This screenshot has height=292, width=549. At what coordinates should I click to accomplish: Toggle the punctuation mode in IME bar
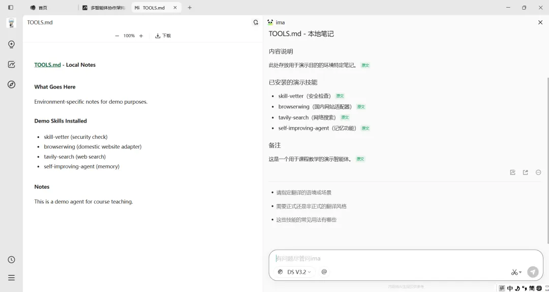[x=525, y=288]
